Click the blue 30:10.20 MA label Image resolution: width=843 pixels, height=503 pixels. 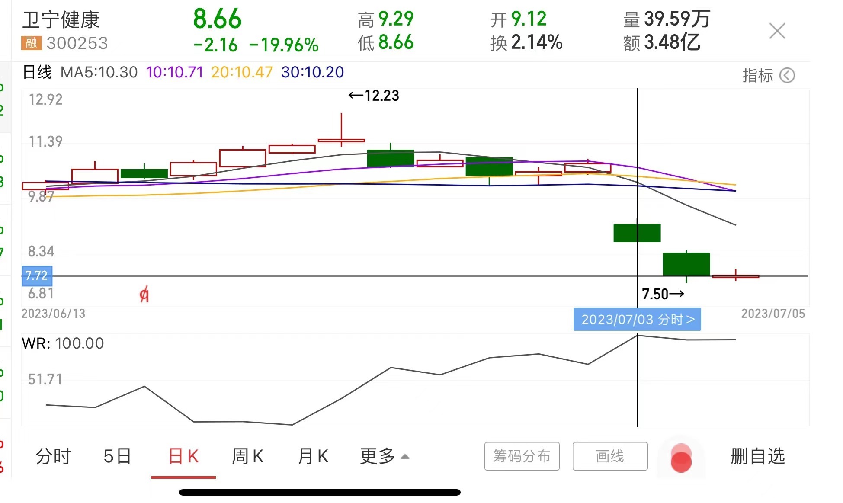[x=312, y=72]
